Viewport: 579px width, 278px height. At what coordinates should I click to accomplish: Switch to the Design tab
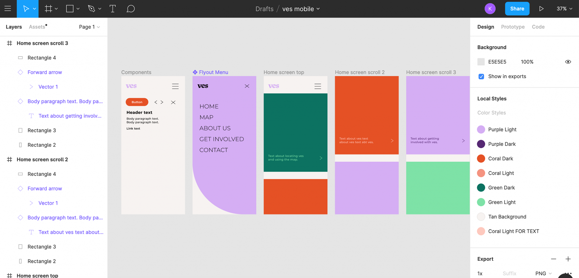486,27
